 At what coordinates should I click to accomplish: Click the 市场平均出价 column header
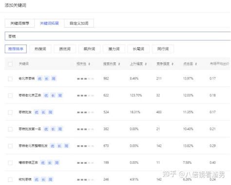tap(219, 63)
